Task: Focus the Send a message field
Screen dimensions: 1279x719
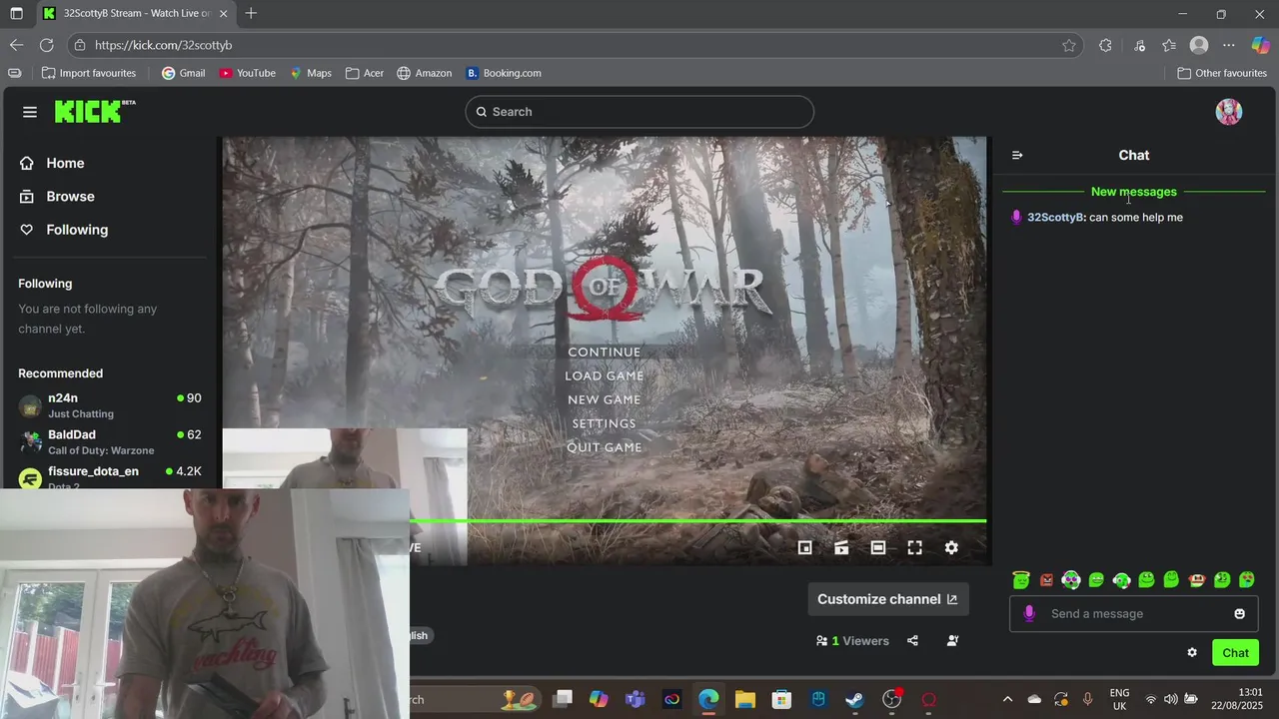Action: [1134, 613]
